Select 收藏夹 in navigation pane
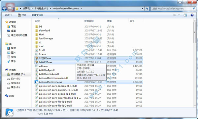Screen dimensions: 198x119 [x=11, y=22]
